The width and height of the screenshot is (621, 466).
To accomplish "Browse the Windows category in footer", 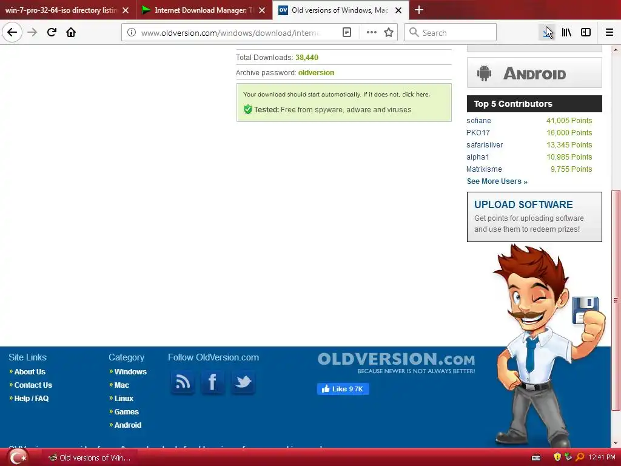I will click(x=130, y=372).
